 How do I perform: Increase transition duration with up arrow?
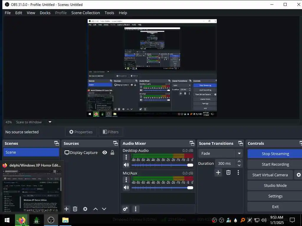(239, 161)
